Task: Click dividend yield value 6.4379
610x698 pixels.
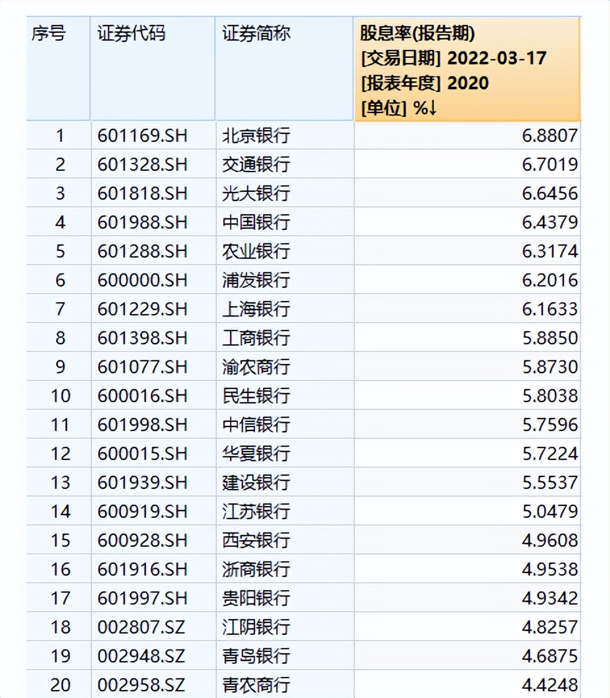Action: tap(550, 222)
